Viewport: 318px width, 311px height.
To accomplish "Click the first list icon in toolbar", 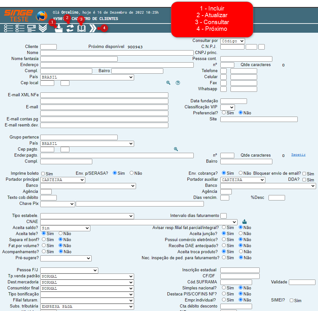I will tap(9, 28).
